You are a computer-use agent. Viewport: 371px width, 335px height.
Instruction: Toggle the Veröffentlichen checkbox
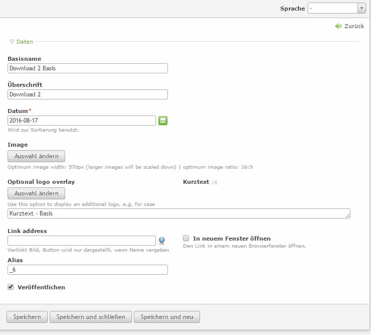pyautogui.click(x=11, y=287)
